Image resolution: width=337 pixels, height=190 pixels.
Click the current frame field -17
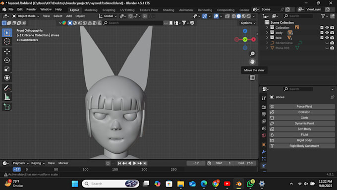pyautogui.click(x=196, y=163)
